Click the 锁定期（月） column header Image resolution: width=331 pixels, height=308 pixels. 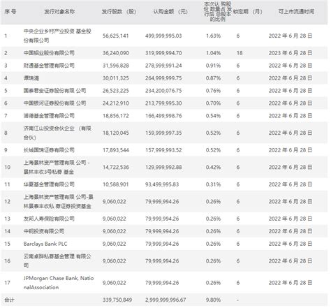point(248,11)
